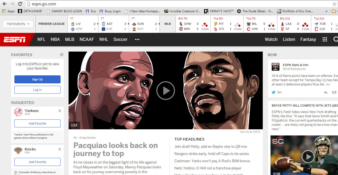Add Yankees as a favorite
The width and height of the screenshot is (338, 175).
click(x=37, y=123)
